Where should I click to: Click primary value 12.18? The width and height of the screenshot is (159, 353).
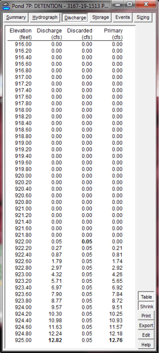[116, 334]
